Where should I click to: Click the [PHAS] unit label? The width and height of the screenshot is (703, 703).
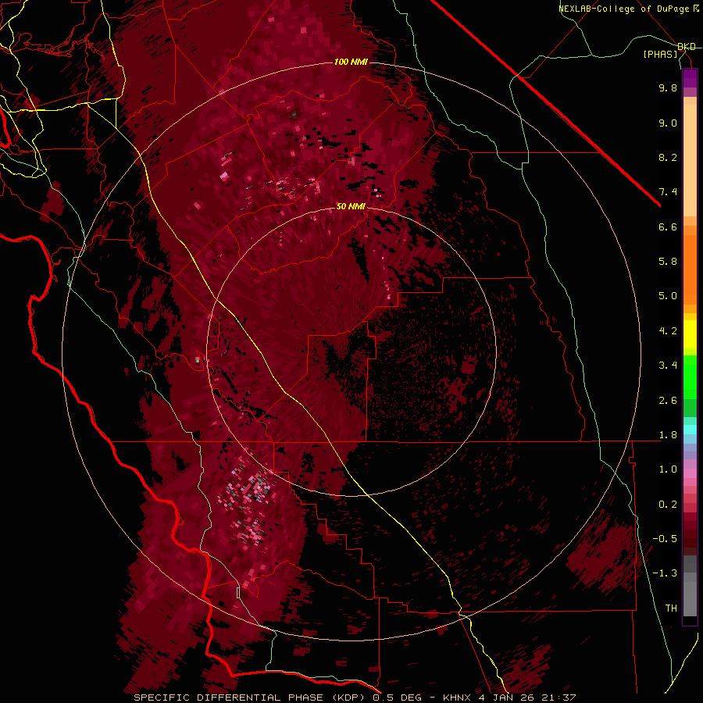click(x=660, y=55)
